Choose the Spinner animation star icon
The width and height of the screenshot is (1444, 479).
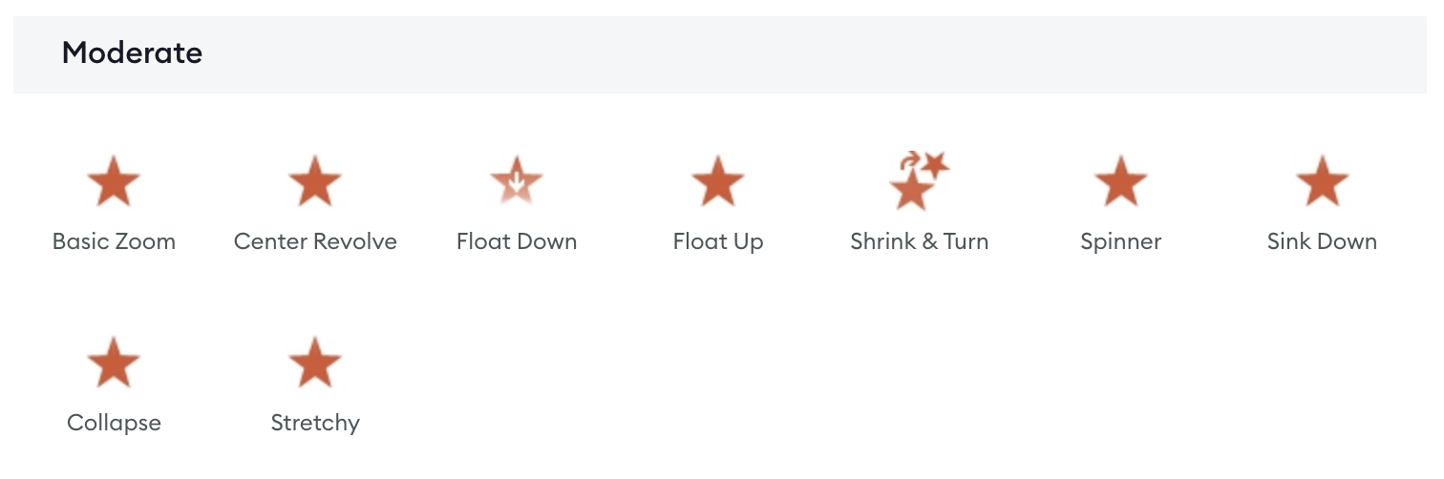click(1120, 181)
